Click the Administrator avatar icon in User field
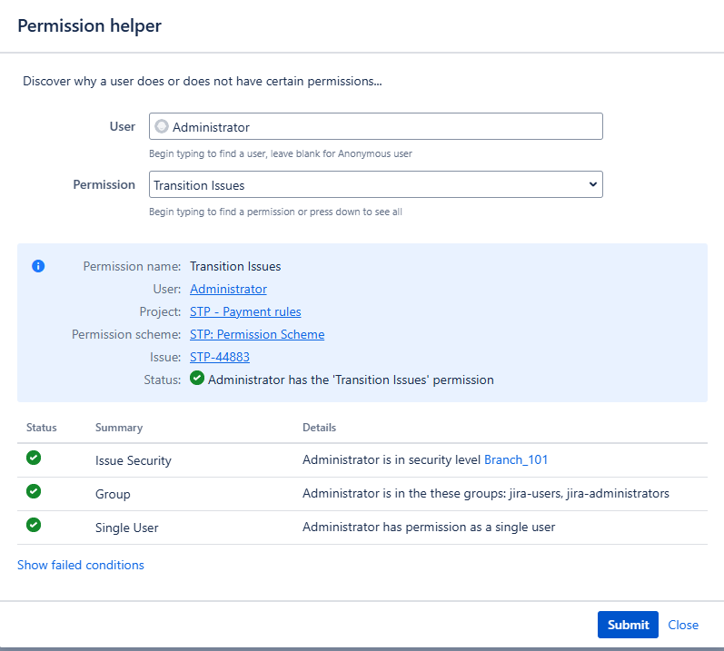 tap(162, 126)
